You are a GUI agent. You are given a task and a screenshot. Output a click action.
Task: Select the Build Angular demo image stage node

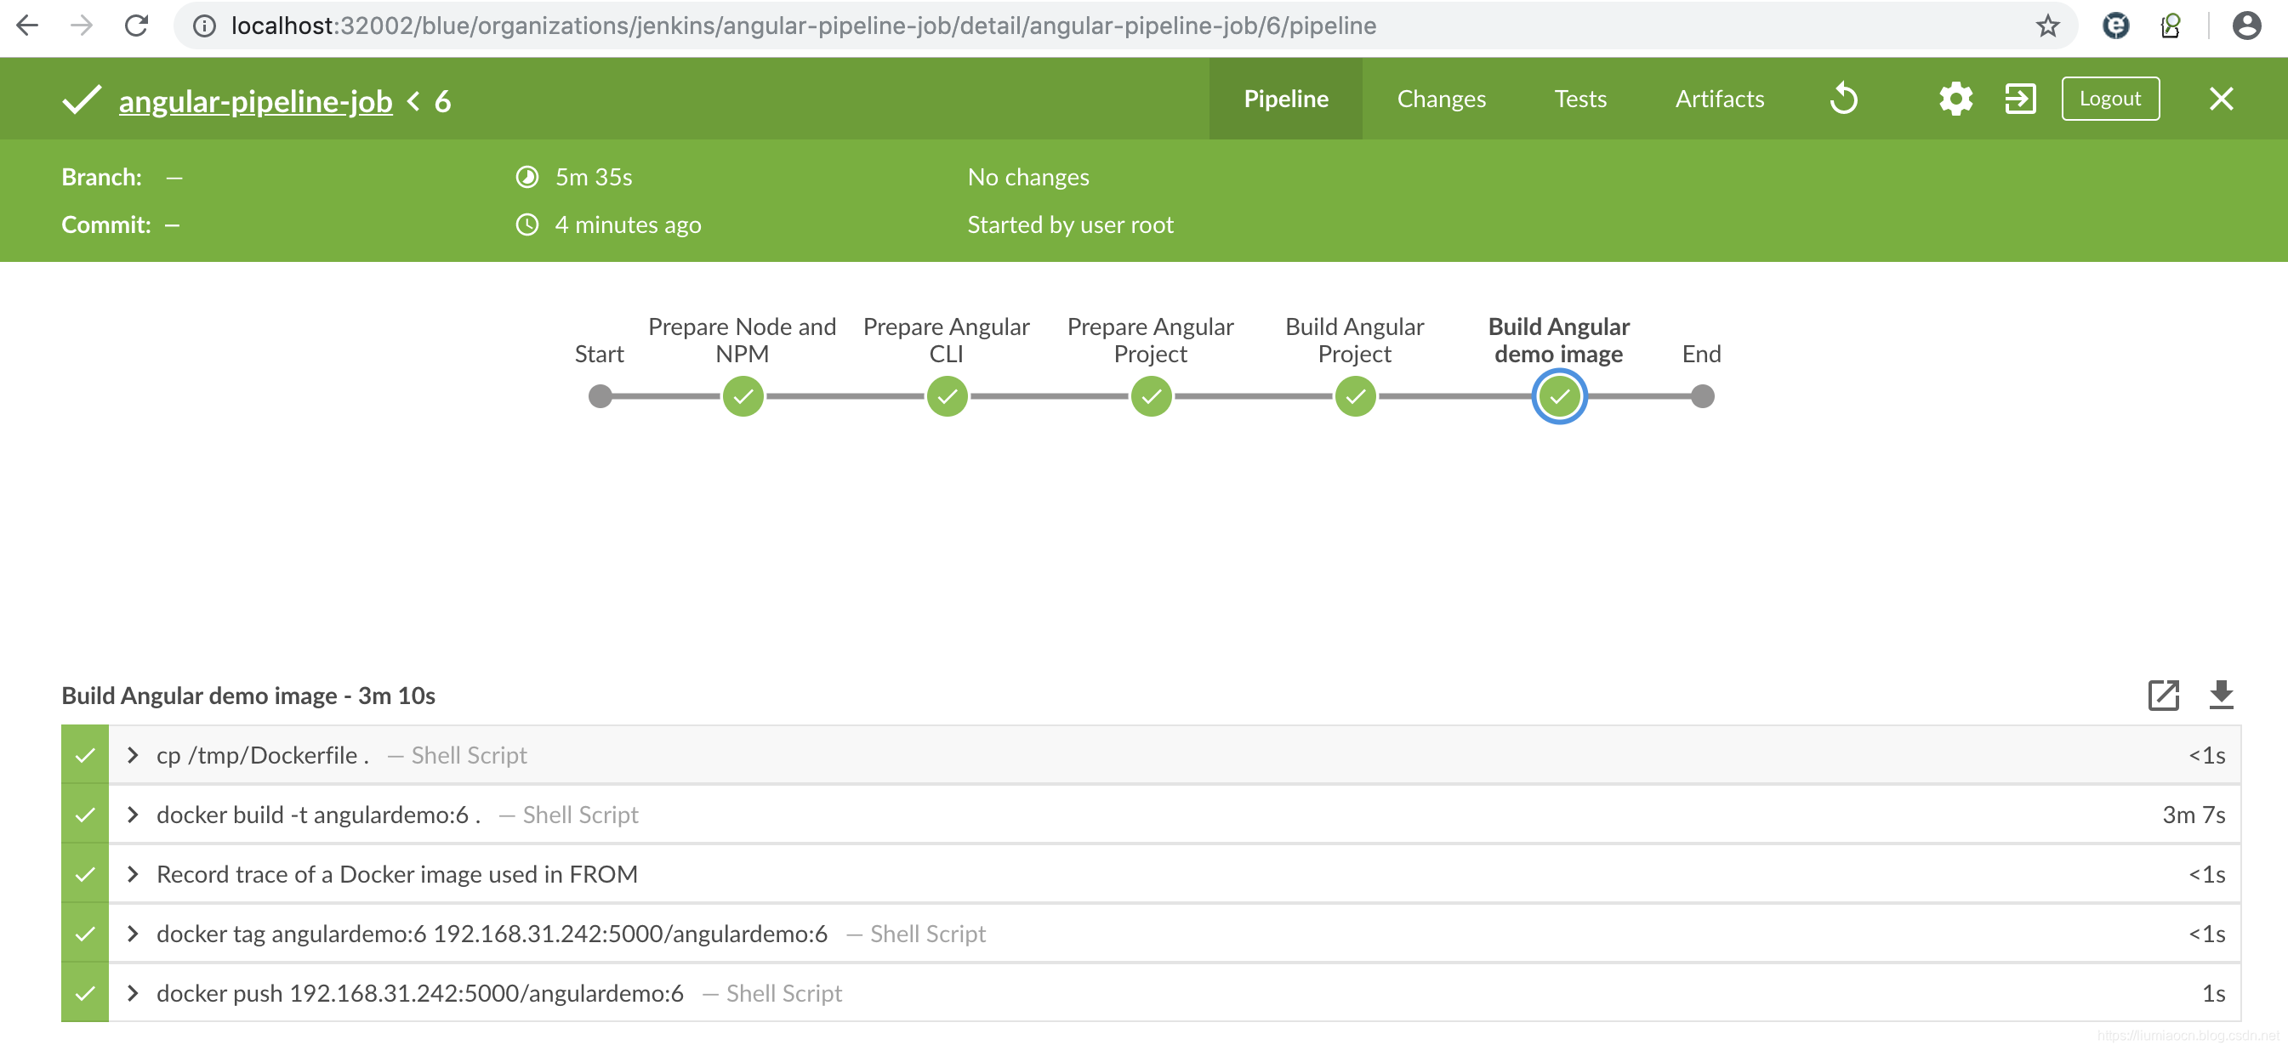(1558, 395)
